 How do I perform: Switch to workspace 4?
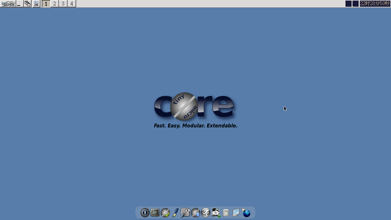click(72, 4)
